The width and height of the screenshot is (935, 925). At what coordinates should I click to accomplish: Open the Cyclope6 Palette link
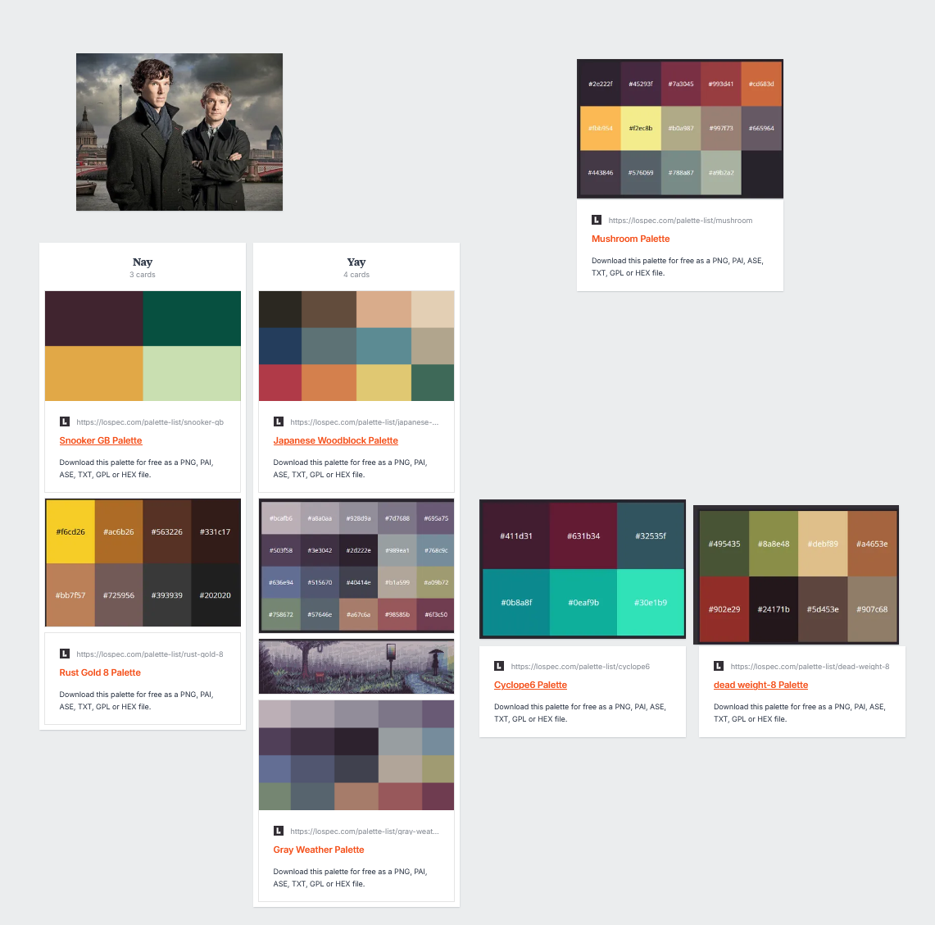coord(531,685)
